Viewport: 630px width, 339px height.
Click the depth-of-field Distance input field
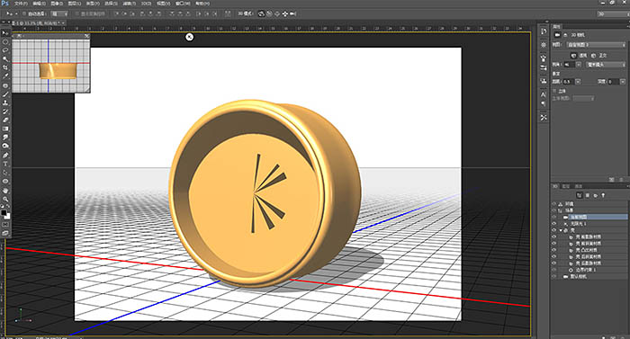[x=569, y=82]
